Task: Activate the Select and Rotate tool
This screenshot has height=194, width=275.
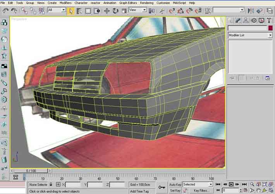Action: (x=115, y=11)
